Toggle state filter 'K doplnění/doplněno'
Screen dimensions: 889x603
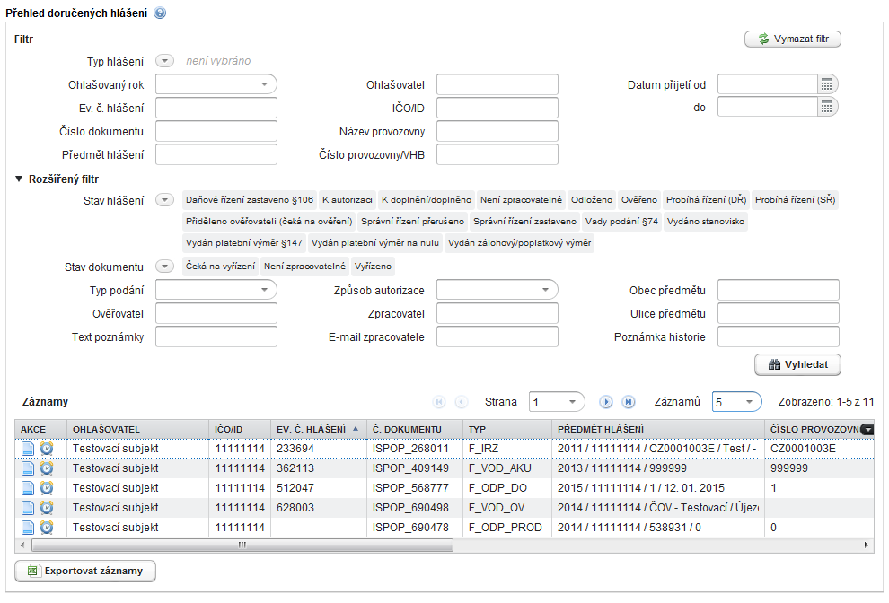(427, 200)
